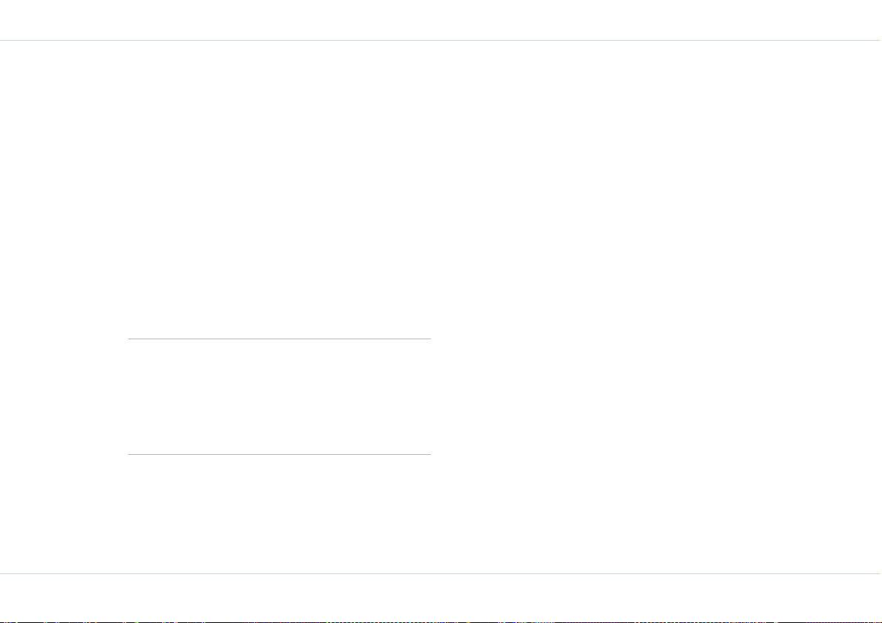The height and width of the screenshot is (623, 882).
Task: Click the blank page area right of gray rules
Action: (656, 396)
